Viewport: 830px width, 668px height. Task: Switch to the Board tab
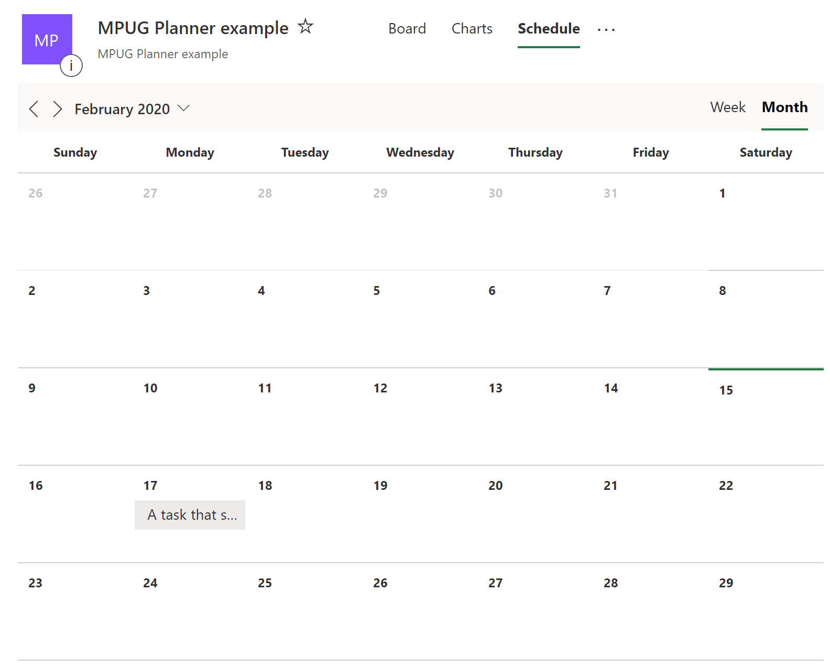point(407,28)
